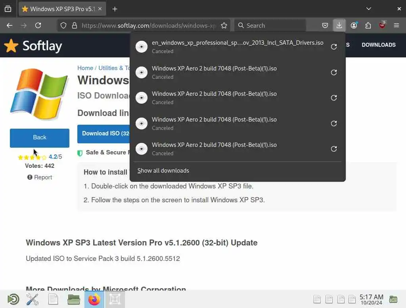
Task: Open Show all downloads
Action: [x=163, y=171]
